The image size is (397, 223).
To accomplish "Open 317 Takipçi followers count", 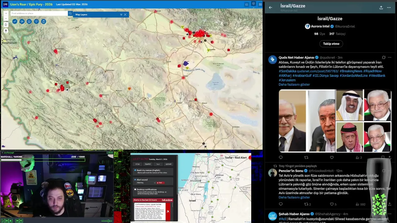I will coord(337,34).
